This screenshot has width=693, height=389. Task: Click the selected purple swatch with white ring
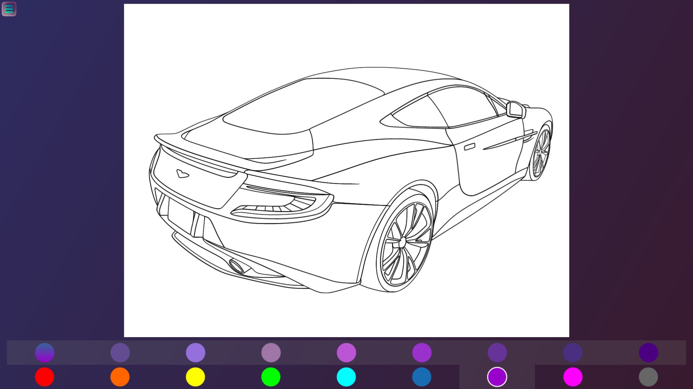(x=497, y=377)
